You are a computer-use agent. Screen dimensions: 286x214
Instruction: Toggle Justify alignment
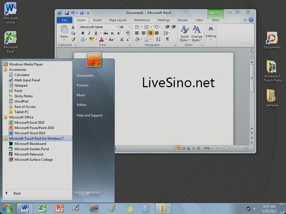(157, 33)
